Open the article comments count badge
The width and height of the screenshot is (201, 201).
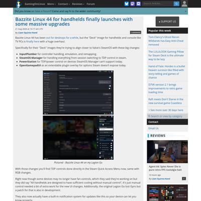[136, 32]
